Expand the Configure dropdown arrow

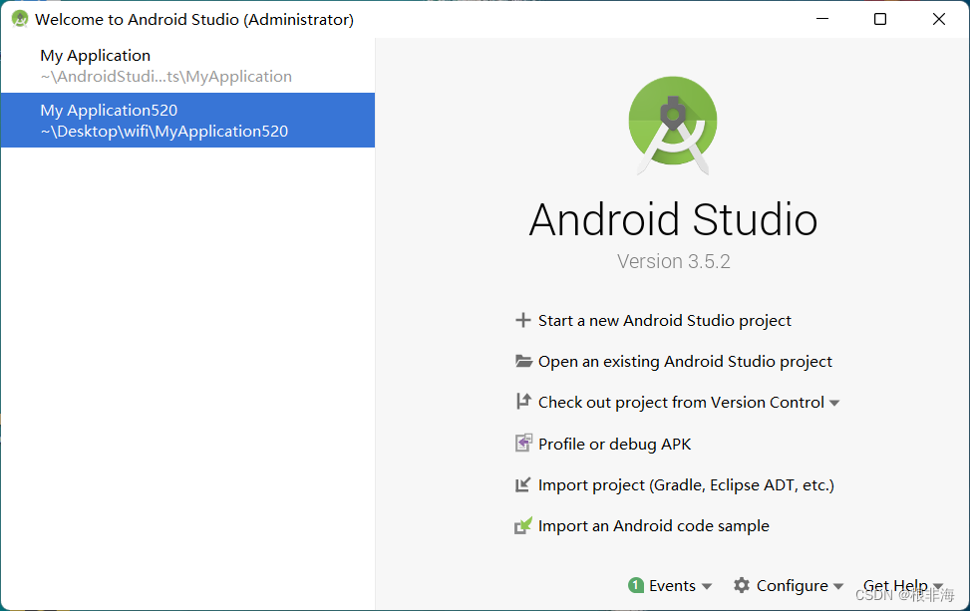(x=838, y=586)
